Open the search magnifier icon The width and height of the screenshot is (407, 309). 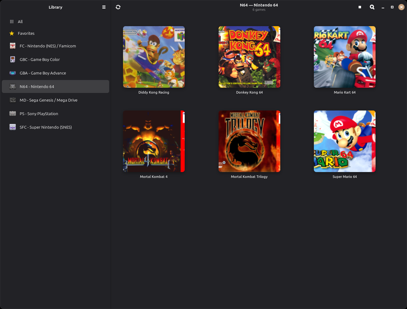point(372,7)
